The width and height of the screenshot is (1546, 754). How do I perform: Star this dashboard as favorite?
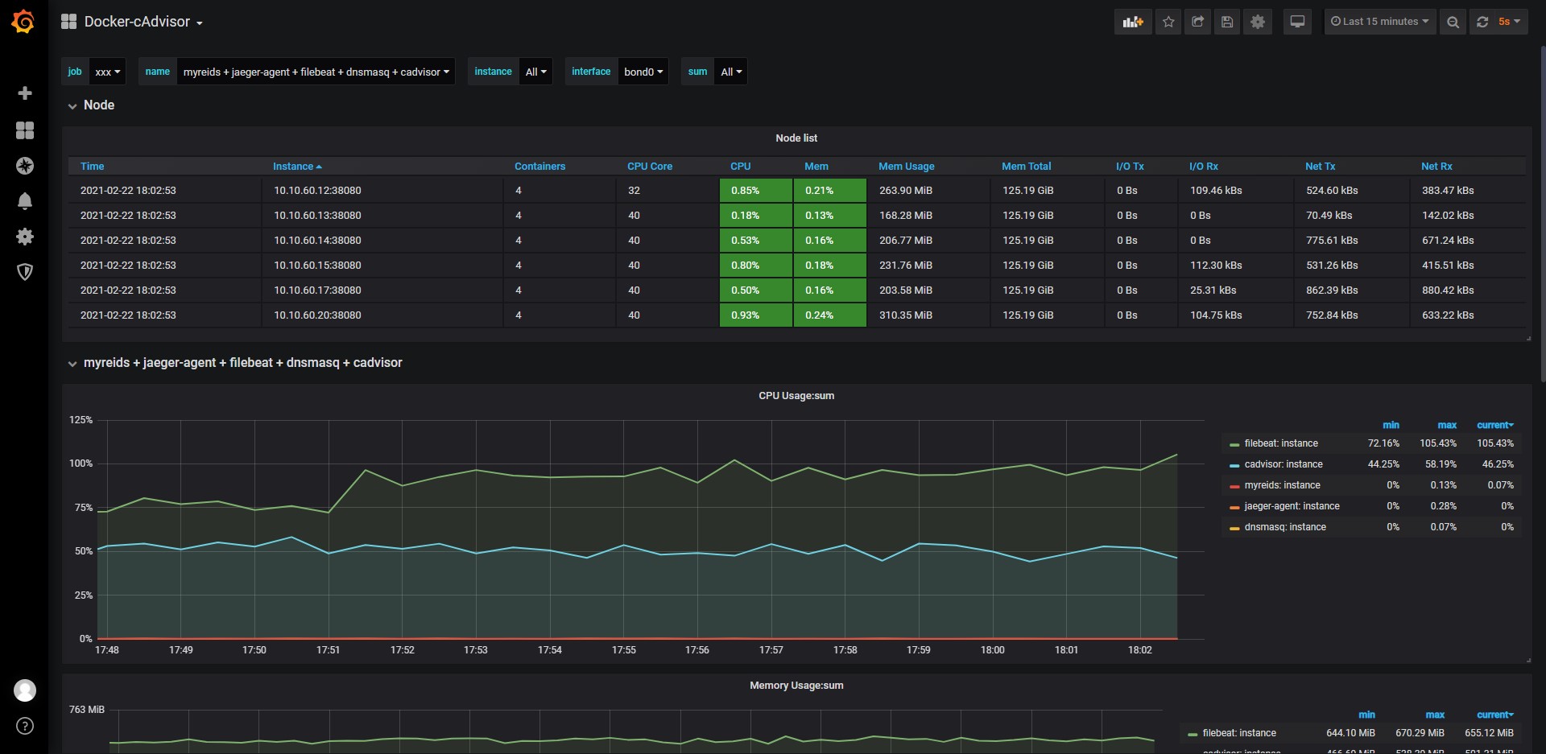(x=1168, y=22)
